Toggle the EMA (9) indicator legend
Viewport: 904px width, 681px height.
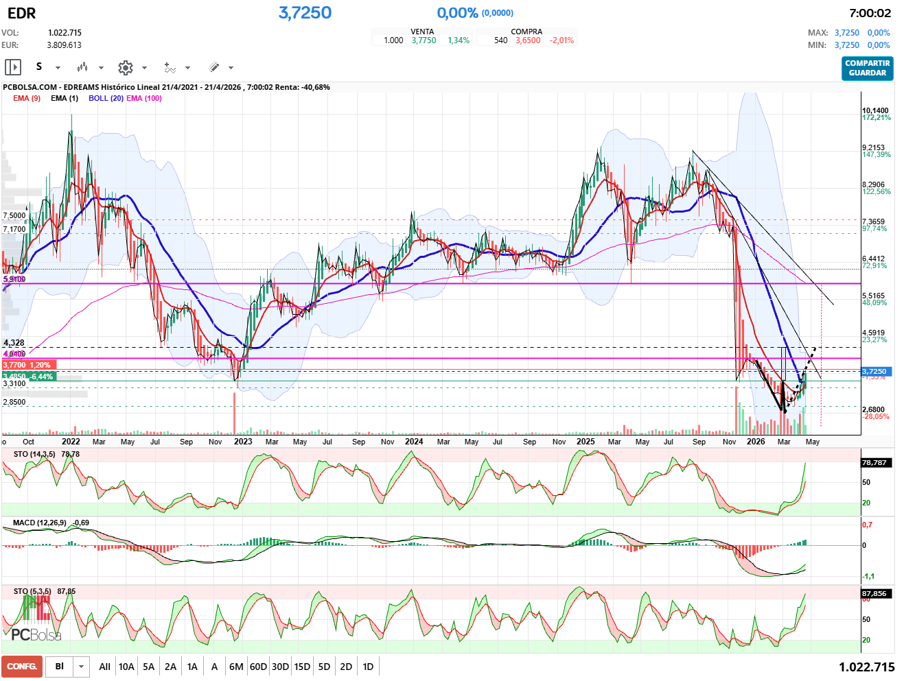click(27, 98)
